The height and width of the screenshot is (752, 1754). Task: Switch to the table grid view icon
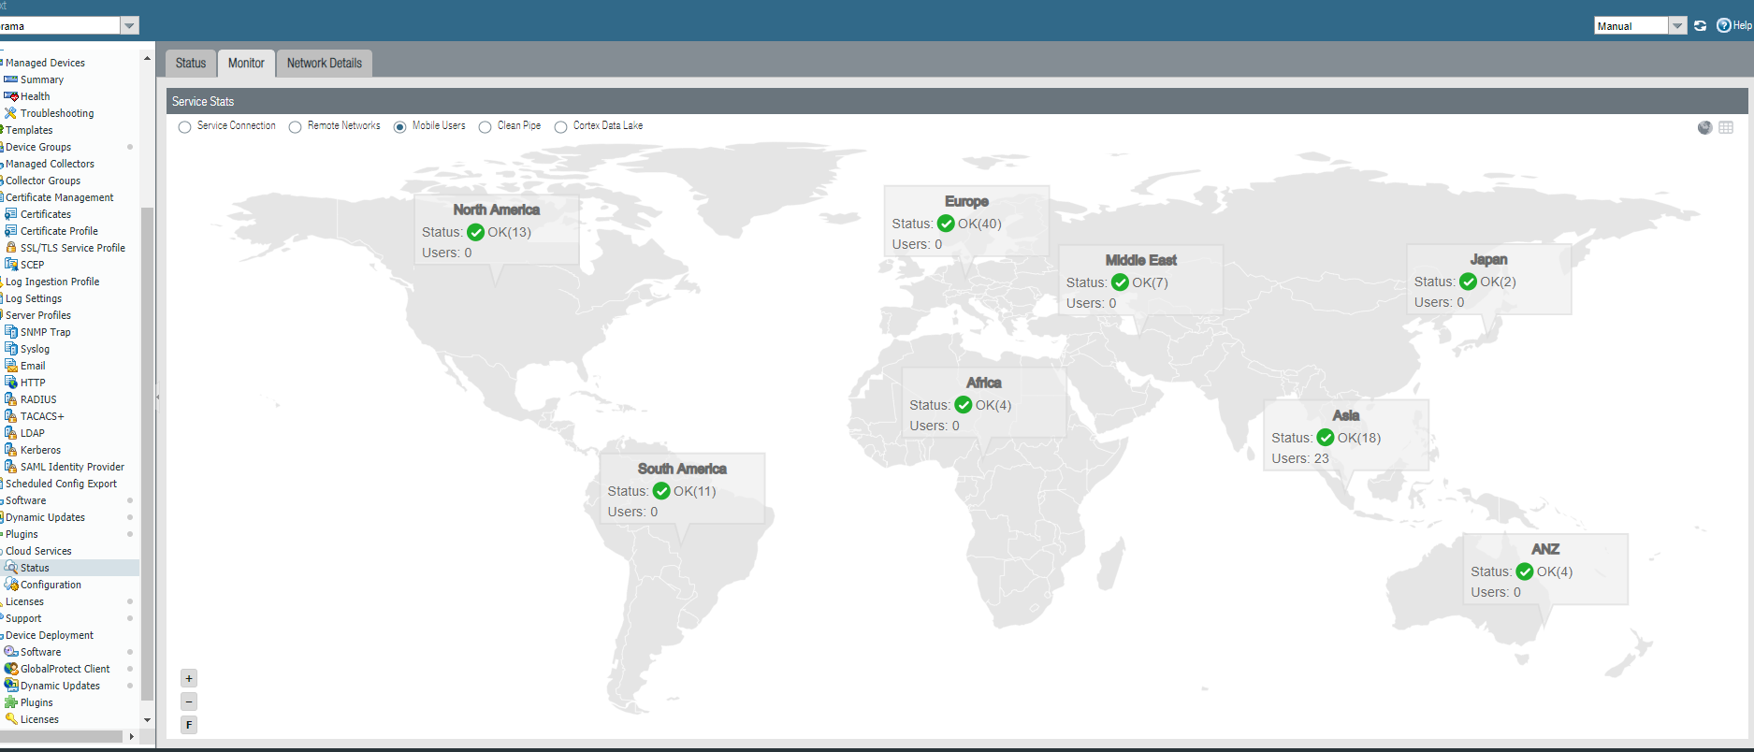pos(1726,127)
